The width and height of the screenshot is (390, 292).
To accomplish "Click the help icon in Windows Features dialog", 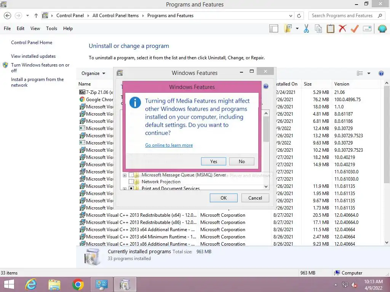I will (265, 86).
